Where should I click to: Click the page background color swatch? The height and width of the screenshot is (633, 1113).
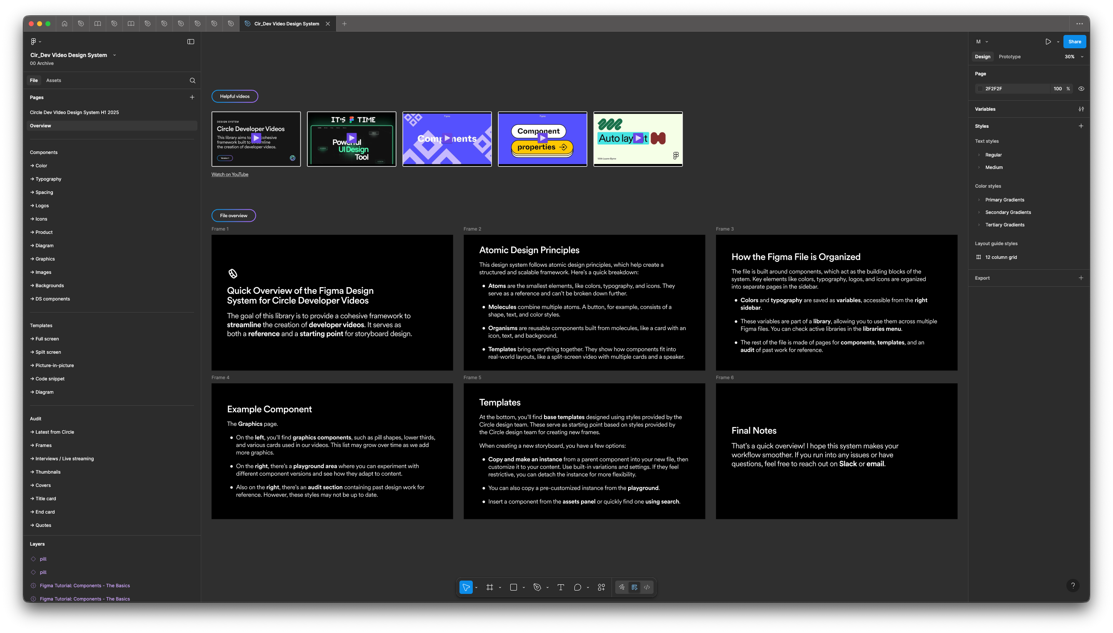pos(979,89)
